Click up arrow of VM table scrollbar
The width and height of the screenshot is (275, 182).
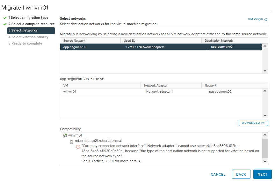[x=265, y=91]
